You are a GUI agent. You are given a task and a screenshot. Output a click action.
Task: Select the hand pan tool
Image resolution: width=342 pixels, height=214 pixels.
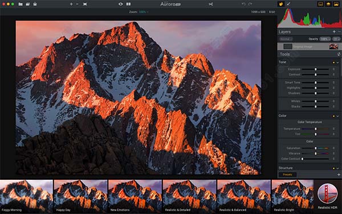click(x=281, y=4)
